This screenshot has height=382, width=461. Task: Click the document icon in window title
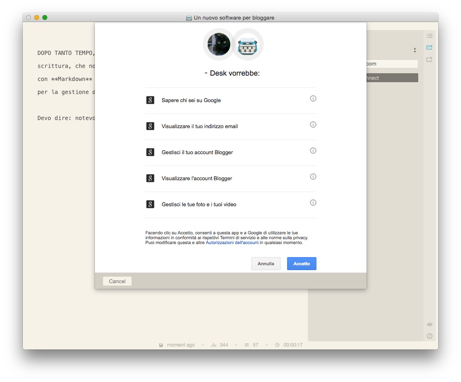189,18
